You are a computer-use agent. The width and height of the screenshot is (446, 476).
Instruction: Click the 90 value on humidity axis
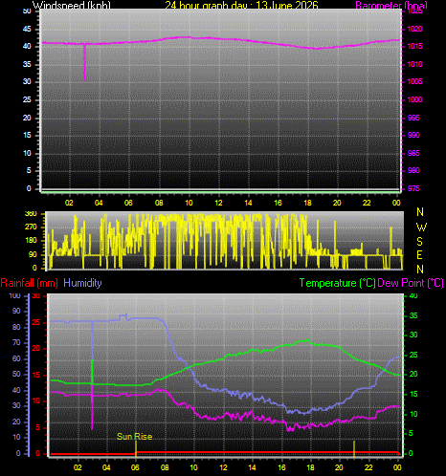pyautogui.click(x=16, y=311)
